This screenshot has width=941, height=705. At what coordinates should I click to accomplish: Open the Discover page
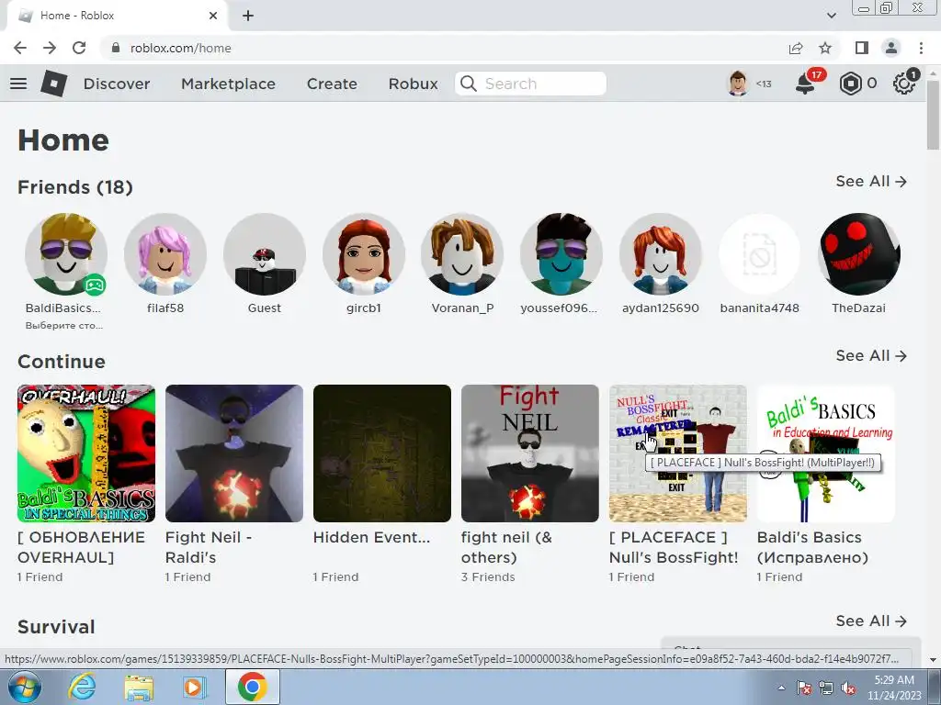coord(117,84)
